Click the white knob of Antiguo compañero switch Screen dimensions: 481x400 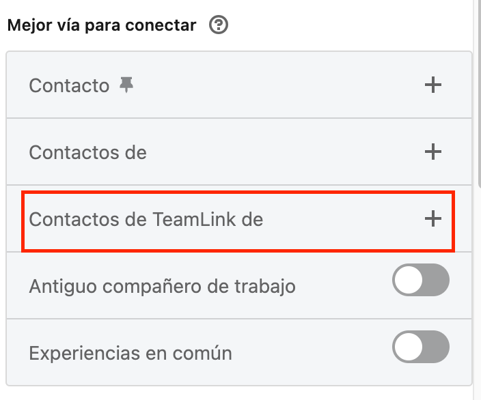(x=409, y=280)
